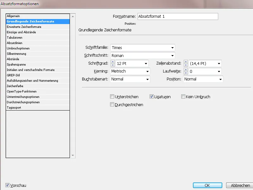253x190 pixels.
Task: Select the Tabulatoren category
Action: [x=38, y=37]
